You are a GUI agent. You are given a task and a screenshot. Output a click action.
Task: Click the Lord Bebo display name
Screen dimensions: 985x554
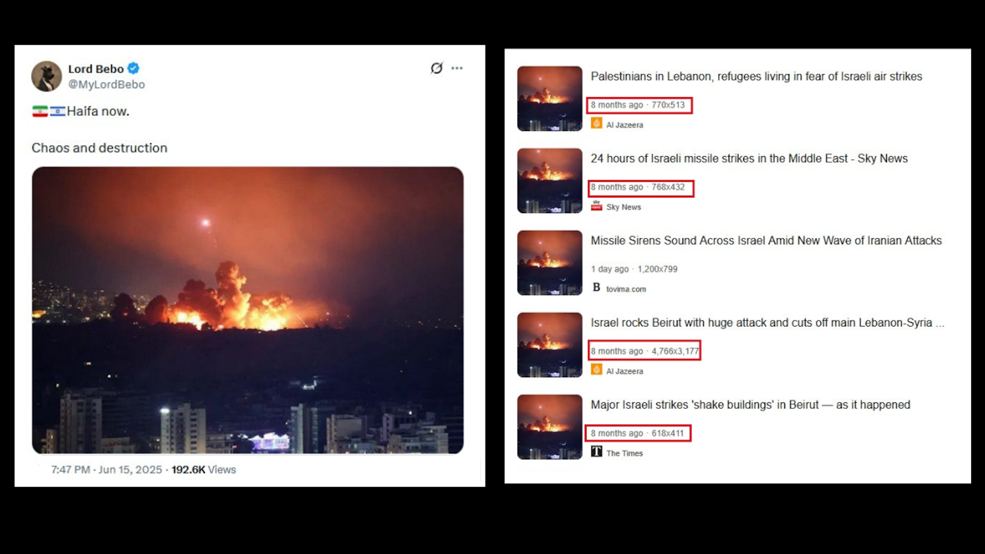(x=96, y=69)
